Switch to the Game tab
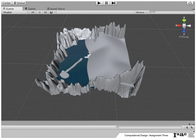 (30, 9)
